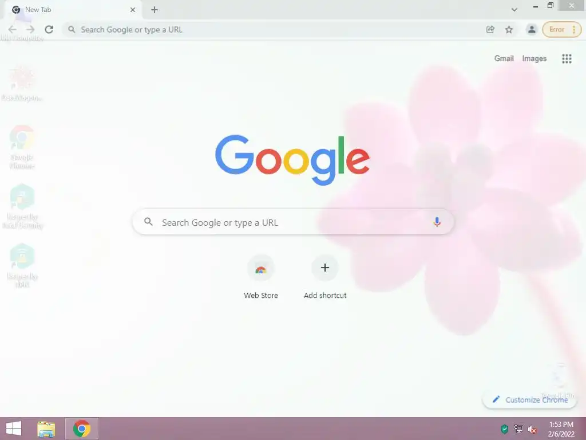The height and width of the screenshot is (440, 586).
Task: Click the muted volume tray icon
Action: 532,429
